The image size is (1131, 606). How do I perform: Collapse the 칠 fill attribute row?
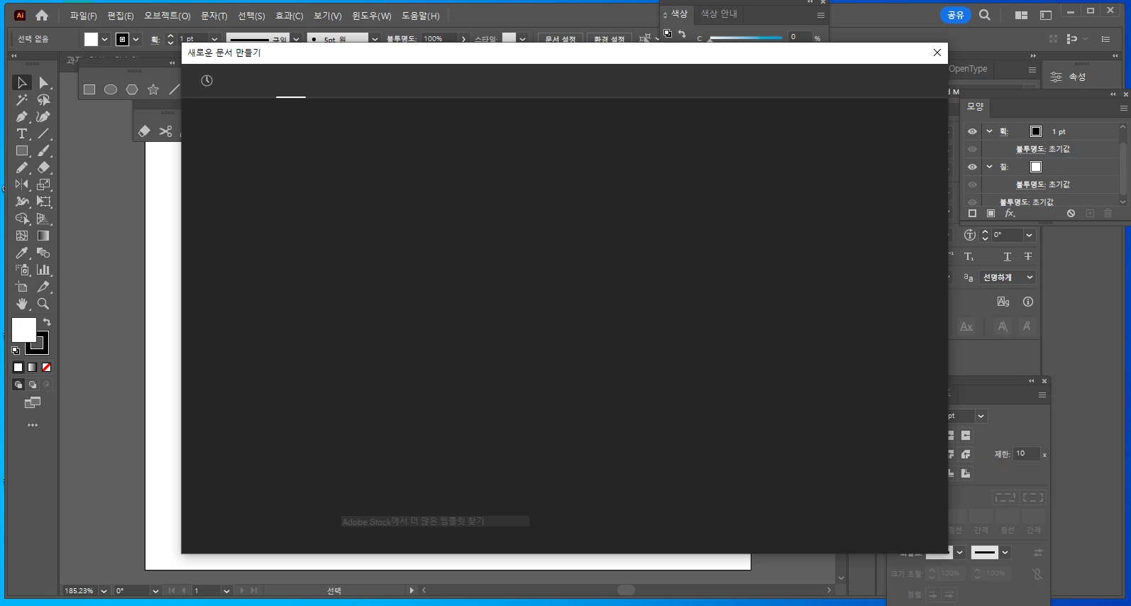pyautogui.click(x=989, y=167)
